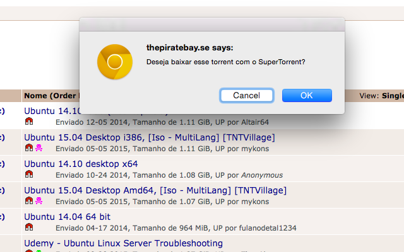Click the Chrome Canary icon in dialog
This screenshot has width=404, height=252.
(115, 62)
